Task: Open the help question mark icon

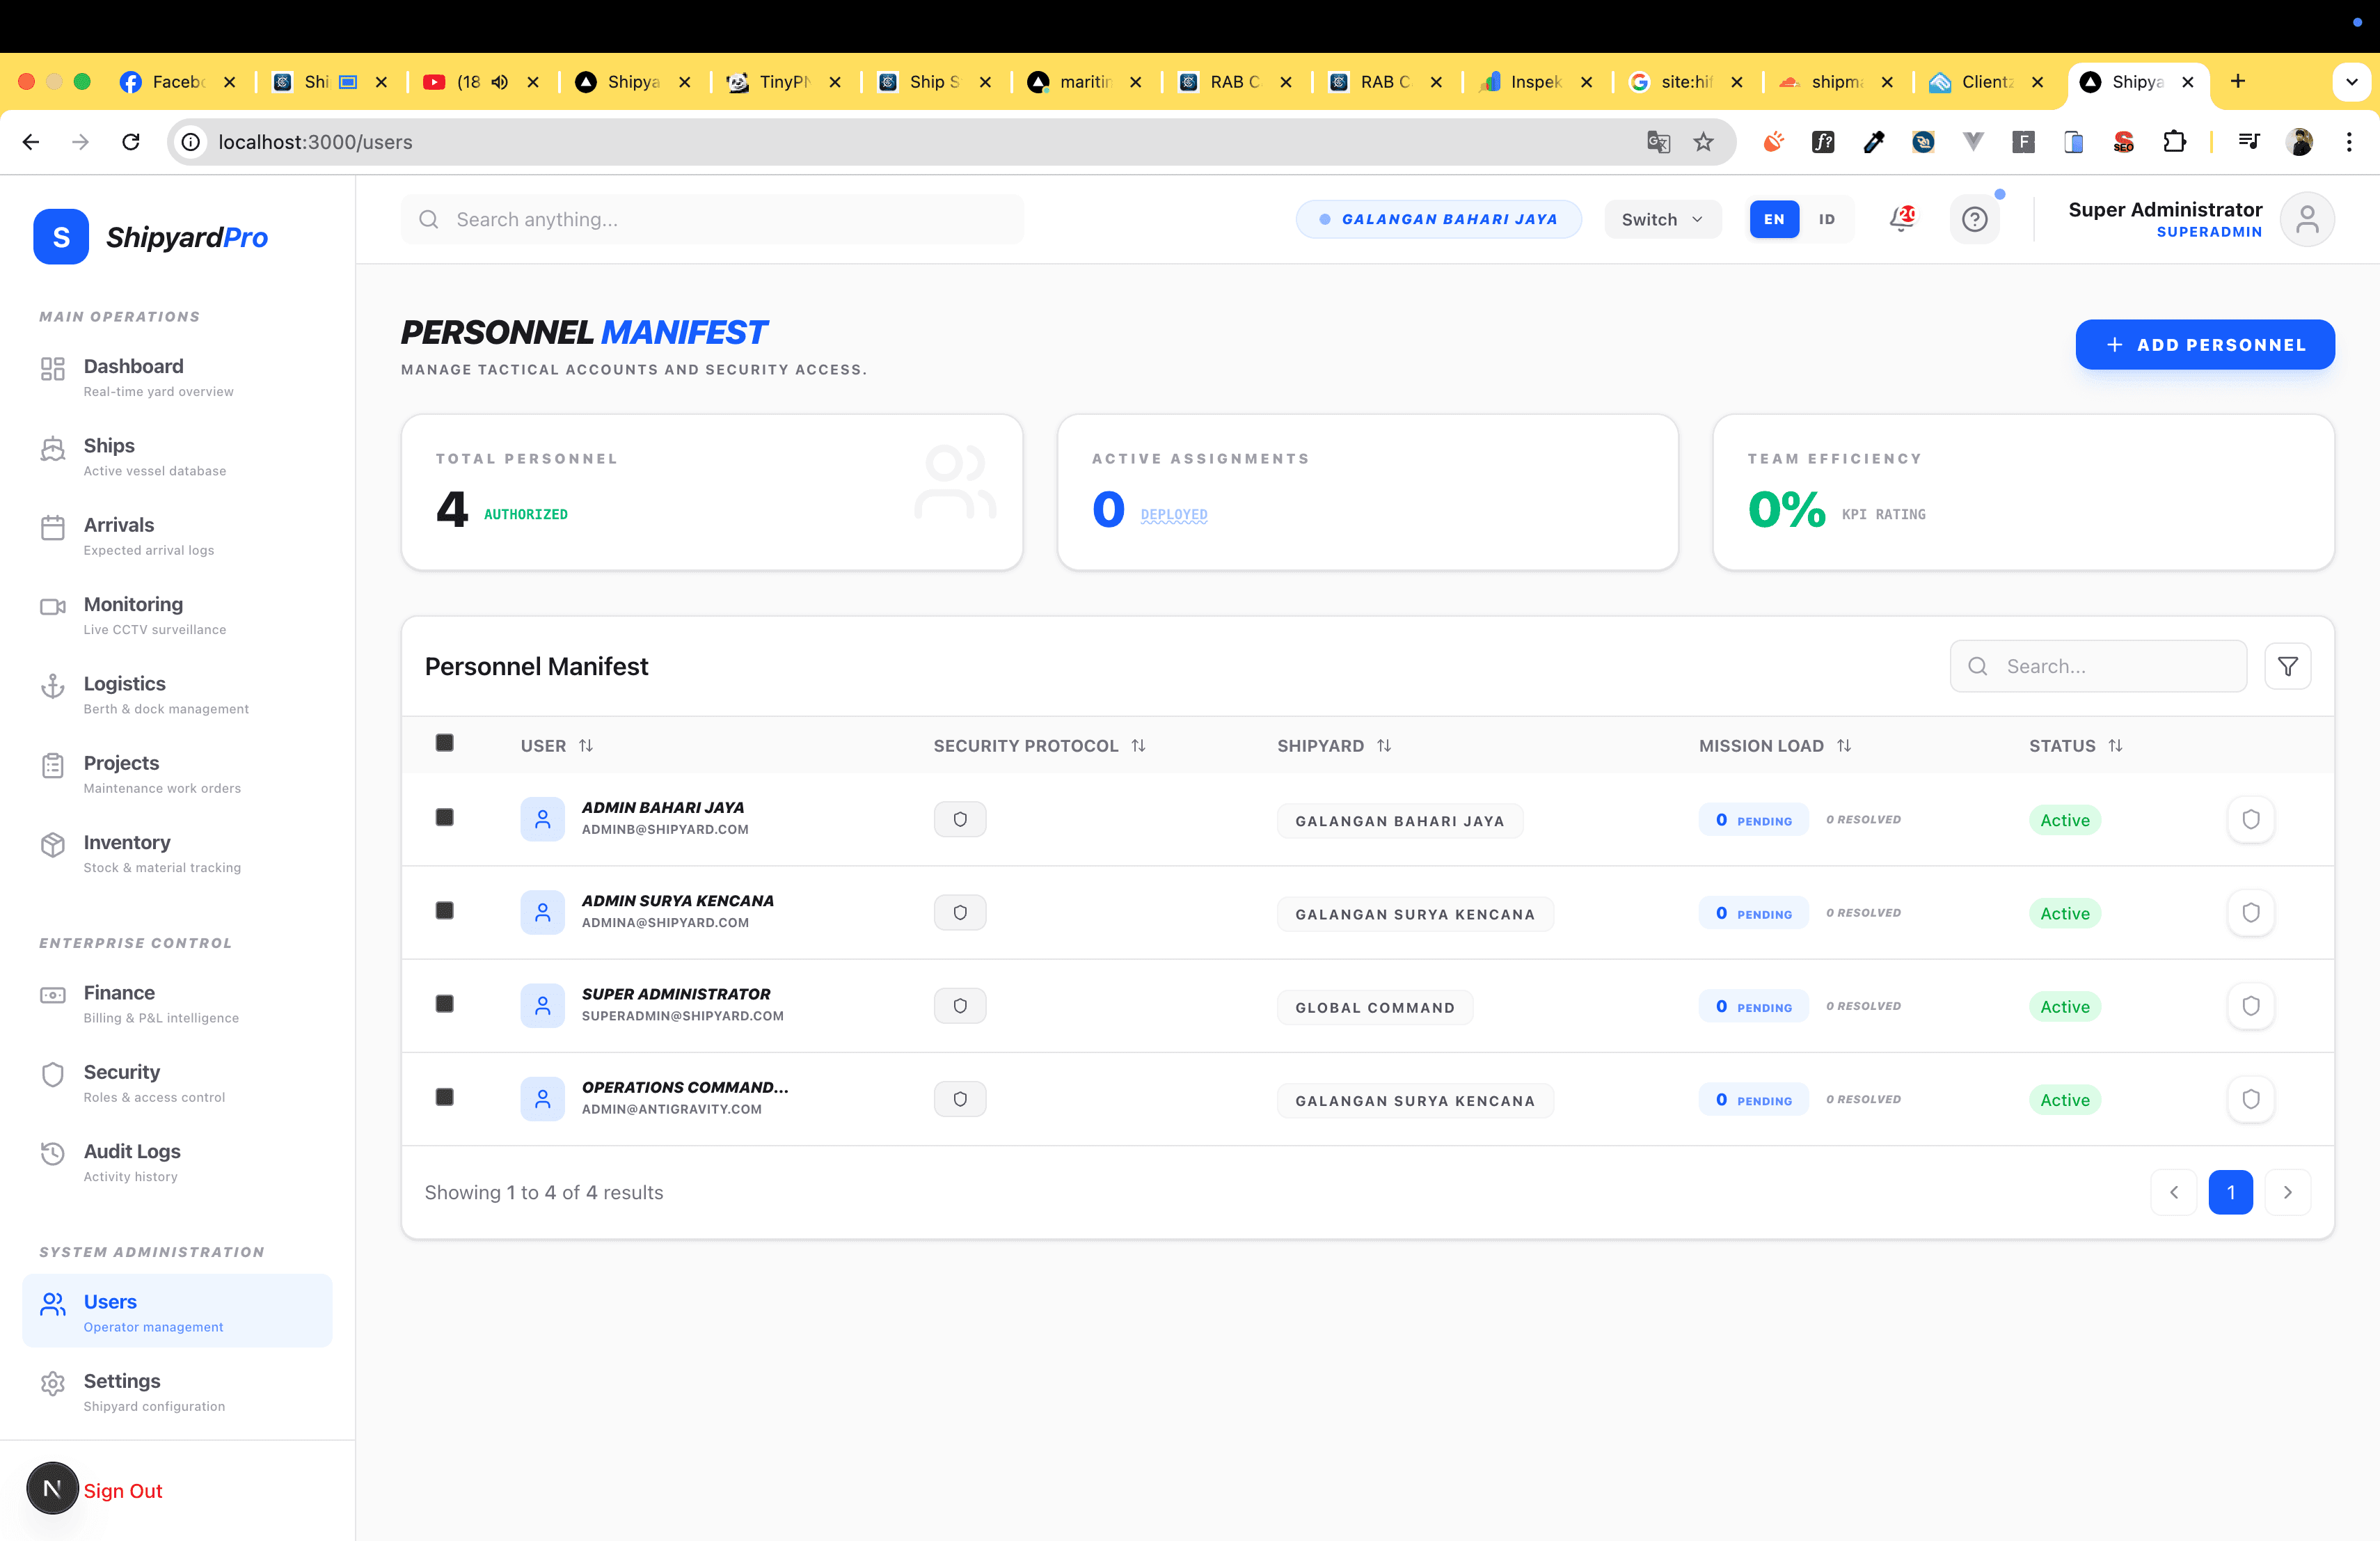Action: (1974, 219)
